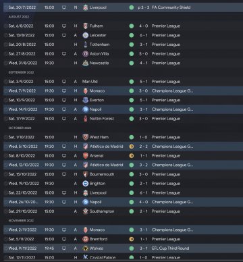The width and height of the screenshot is (243, 262).
Task: Select the West Ham fixture row
Action: click(x=123, y=137)
